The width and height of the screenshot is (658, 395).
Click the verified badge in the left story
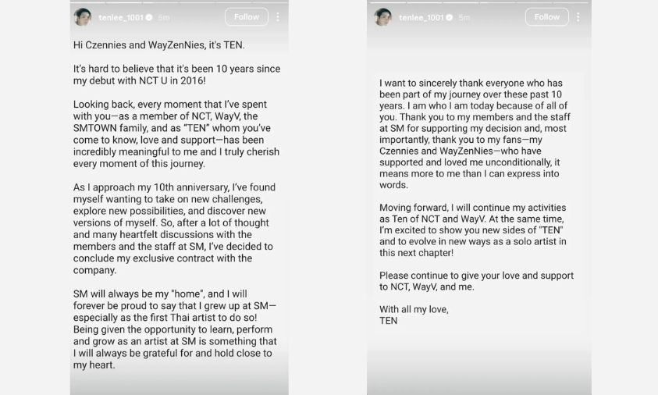tap(149, 17)
